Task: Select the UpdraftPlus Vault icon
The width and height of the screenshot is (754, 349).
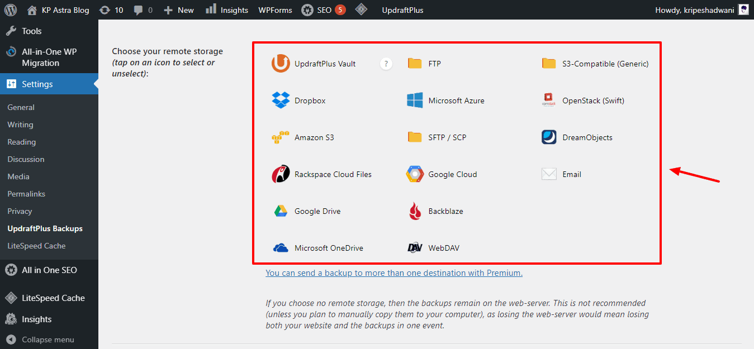Action: click(x=281, y=64)
